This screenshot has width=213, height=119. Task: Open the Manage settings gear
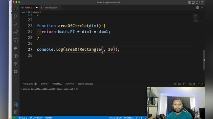coord(16,112)
